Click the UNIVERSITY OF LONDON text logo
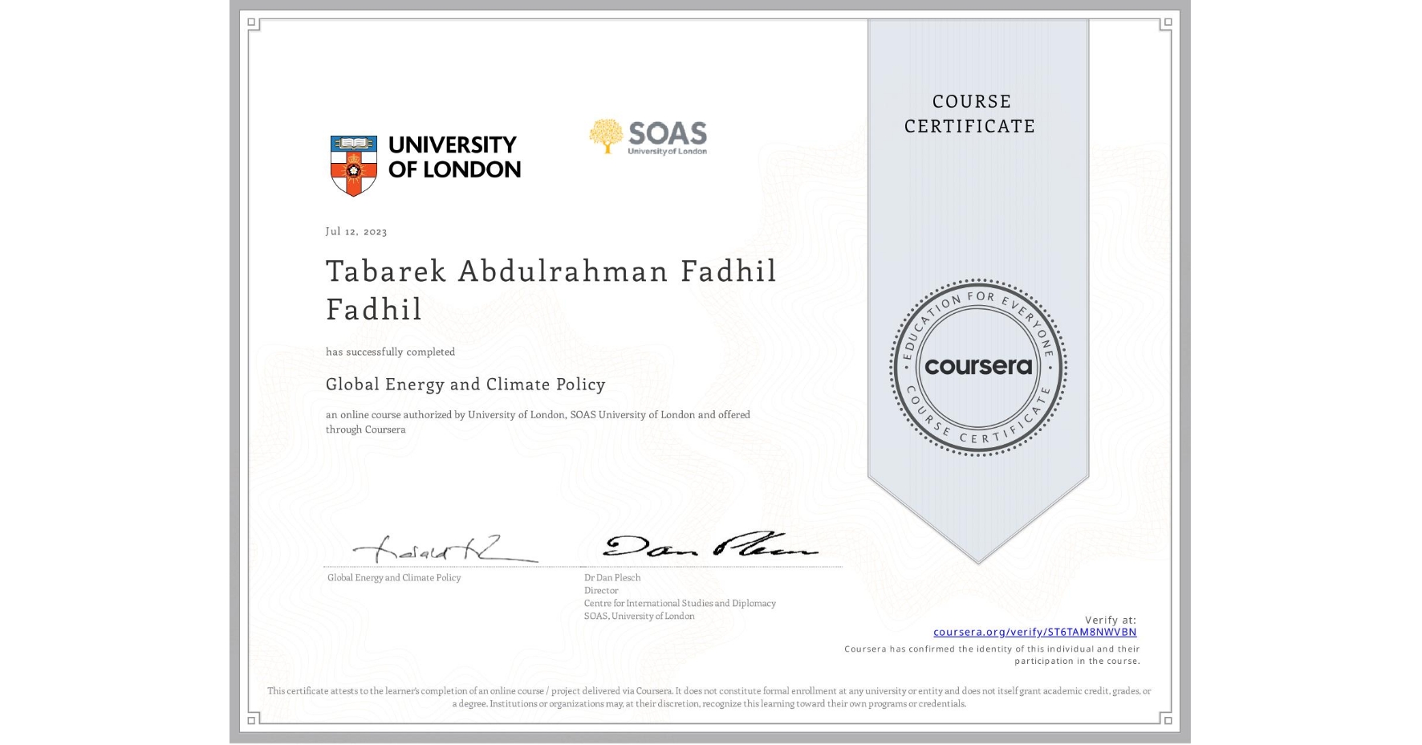Viewport: 1422px width, 745px height. (453, 158)
